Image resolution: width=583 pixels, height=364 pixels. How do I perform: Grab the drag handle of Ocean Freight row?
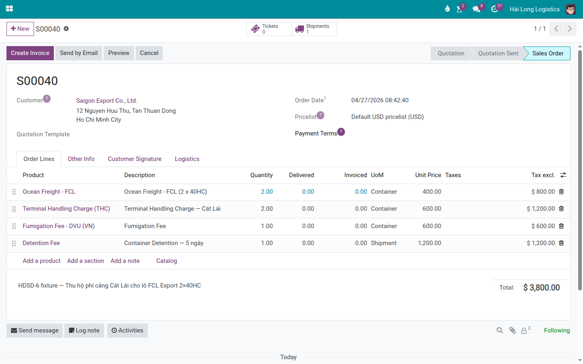click(14, 192)
